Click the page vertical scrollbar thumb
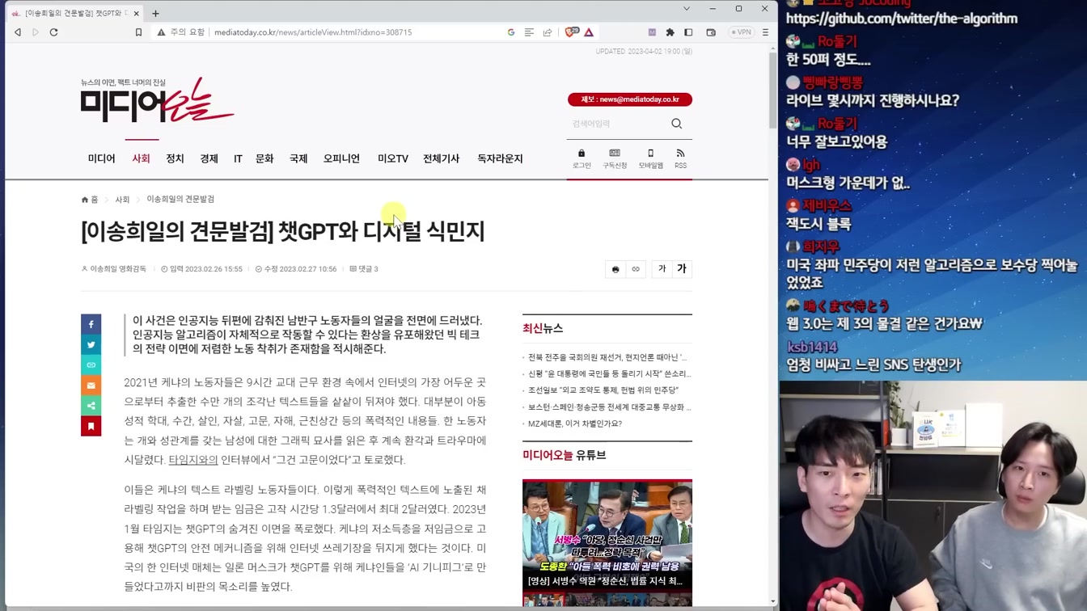The image size is (1087, 611). click(x=772, y=89)
